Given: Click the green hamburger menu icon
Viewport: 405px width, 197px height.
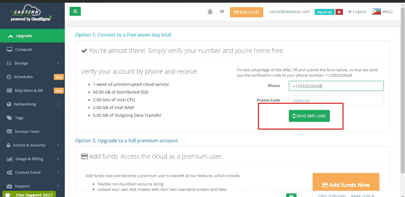Looking at the screenshot, I should click(x=75, y=11).
